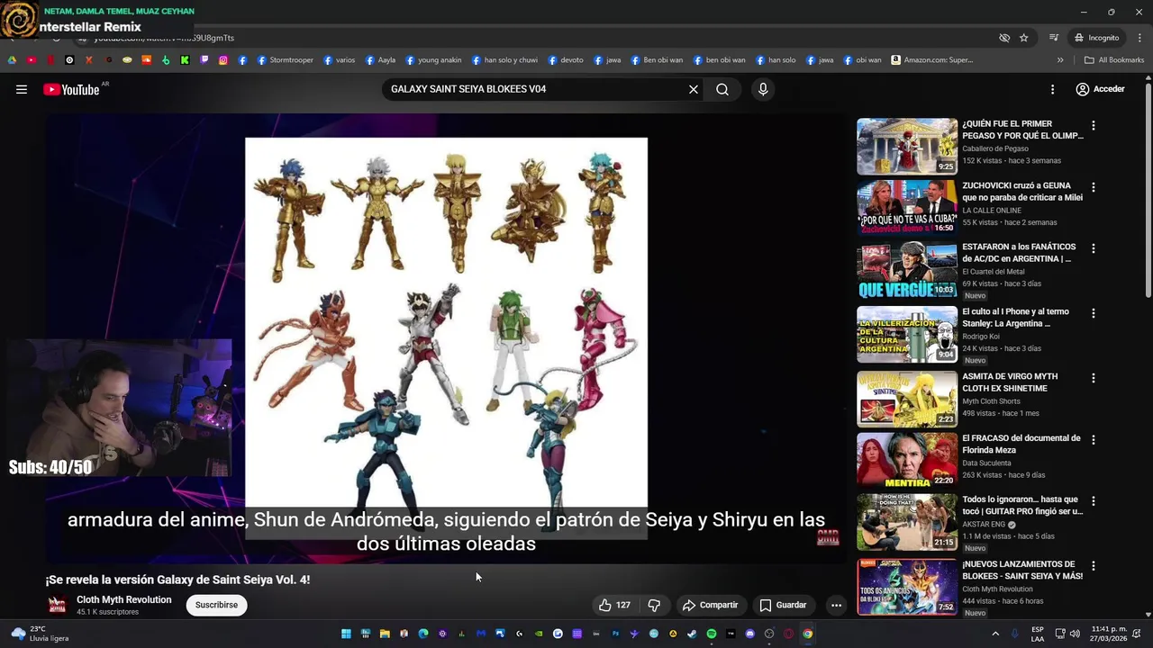Open options for Todos lo ignoraron video
1153x648 pixels.
[x=1094, y=501]
